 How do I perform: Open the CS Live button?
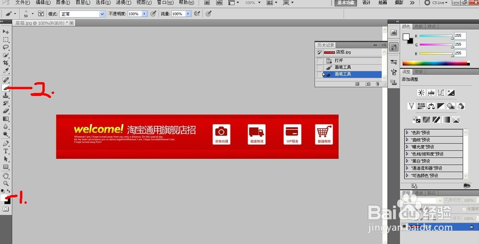point(436,3)
